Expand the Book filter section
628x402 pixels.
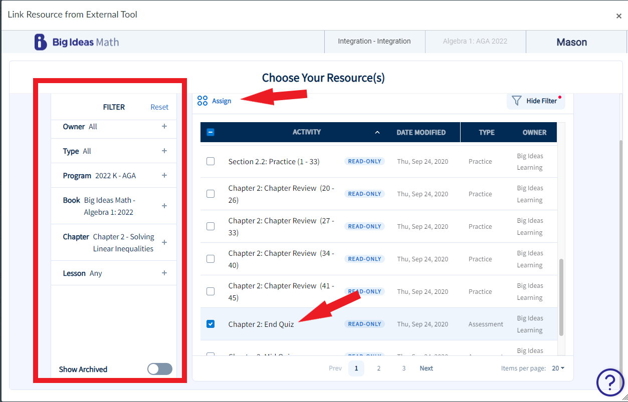[x=164, y=206]
